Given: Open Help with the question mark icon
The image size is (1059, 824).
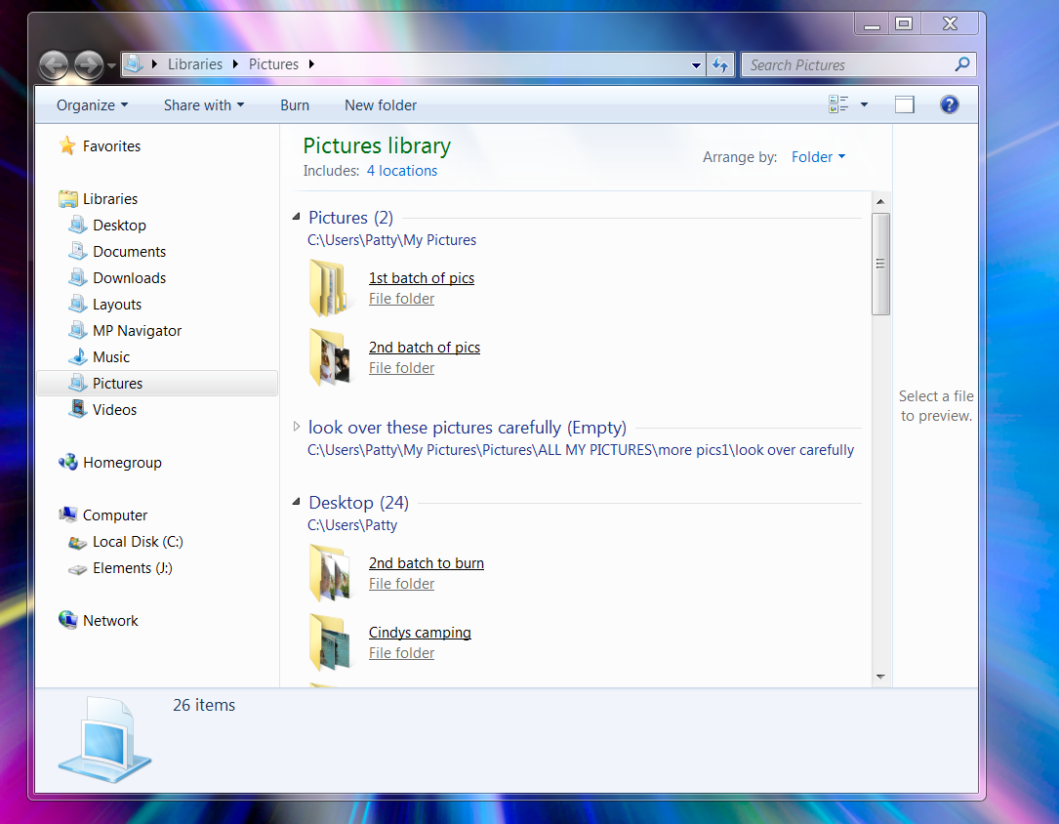Looking at the screenshot, I should click(x=949, y=104).
